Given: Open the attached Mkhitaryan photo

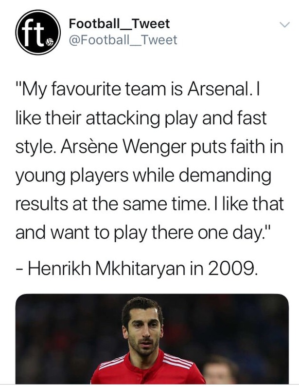Looking at the screenshot, I should 152,339.
